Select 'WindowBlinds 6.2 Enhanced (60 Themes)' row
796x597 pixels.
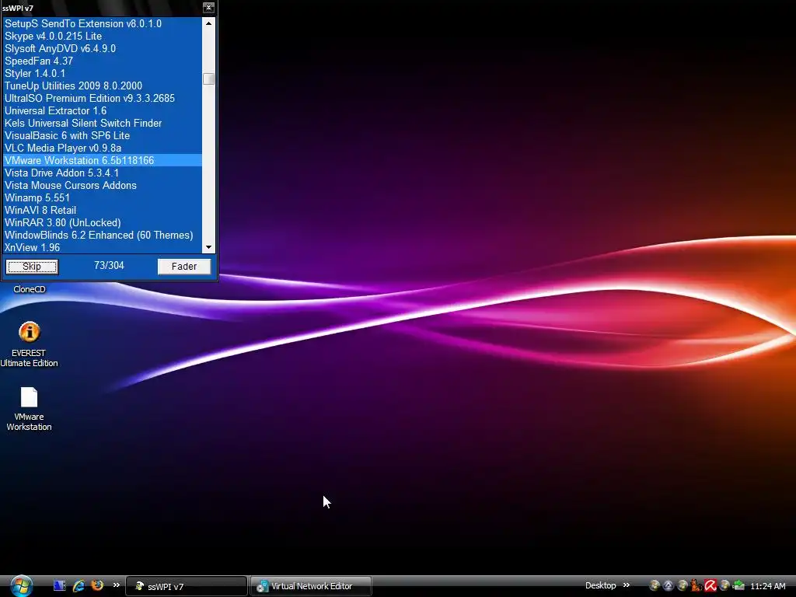tap(103, 235)
